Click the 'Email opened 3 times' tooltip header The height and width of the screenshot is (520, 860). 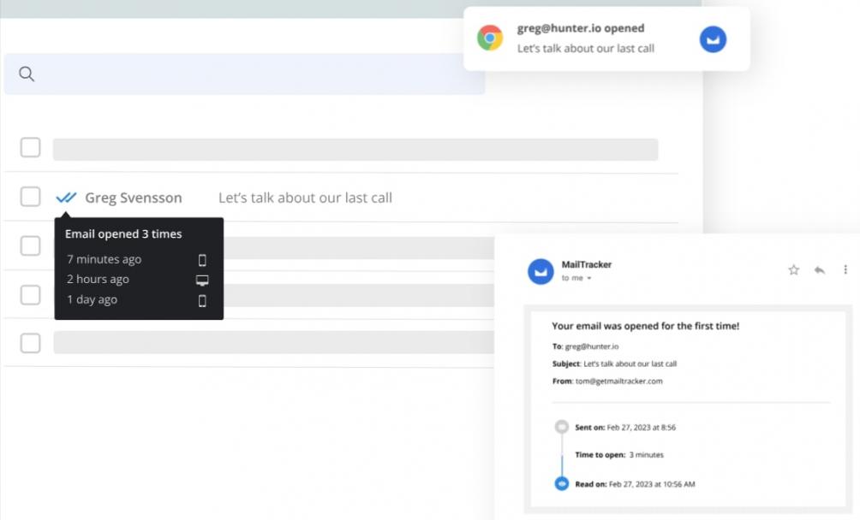point(123,233)
